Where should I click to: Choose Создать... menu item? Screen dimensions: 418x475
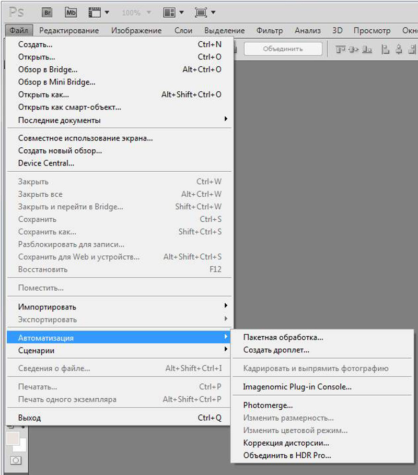(119, 44)
